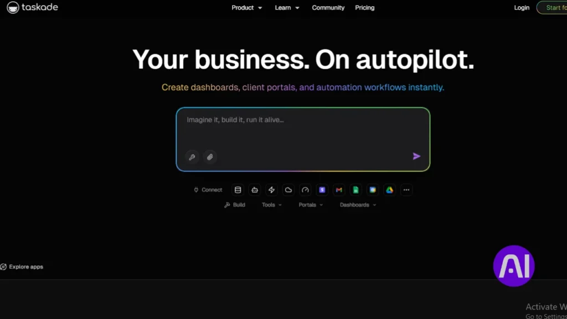Open the Stripe integration icon
Viewport: 567px width, 319px height.
tap(322, 190)
